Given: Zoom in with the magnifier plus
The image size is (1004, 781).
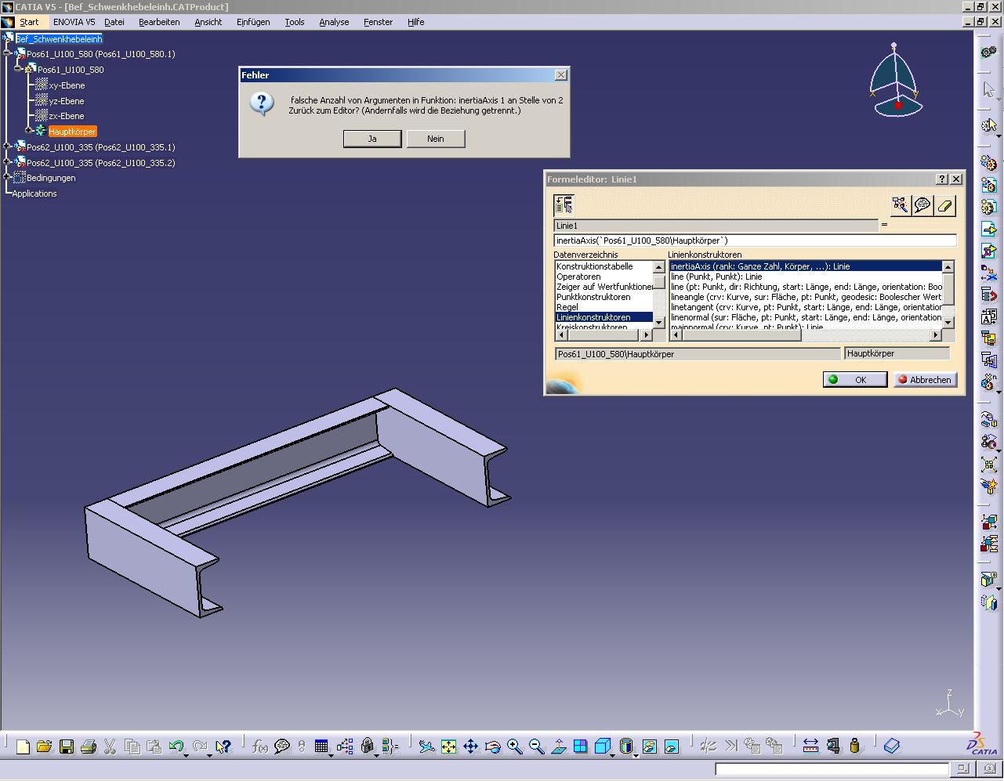Looking at the screenshot, I should pyautogui.click(x=514, y=747).
